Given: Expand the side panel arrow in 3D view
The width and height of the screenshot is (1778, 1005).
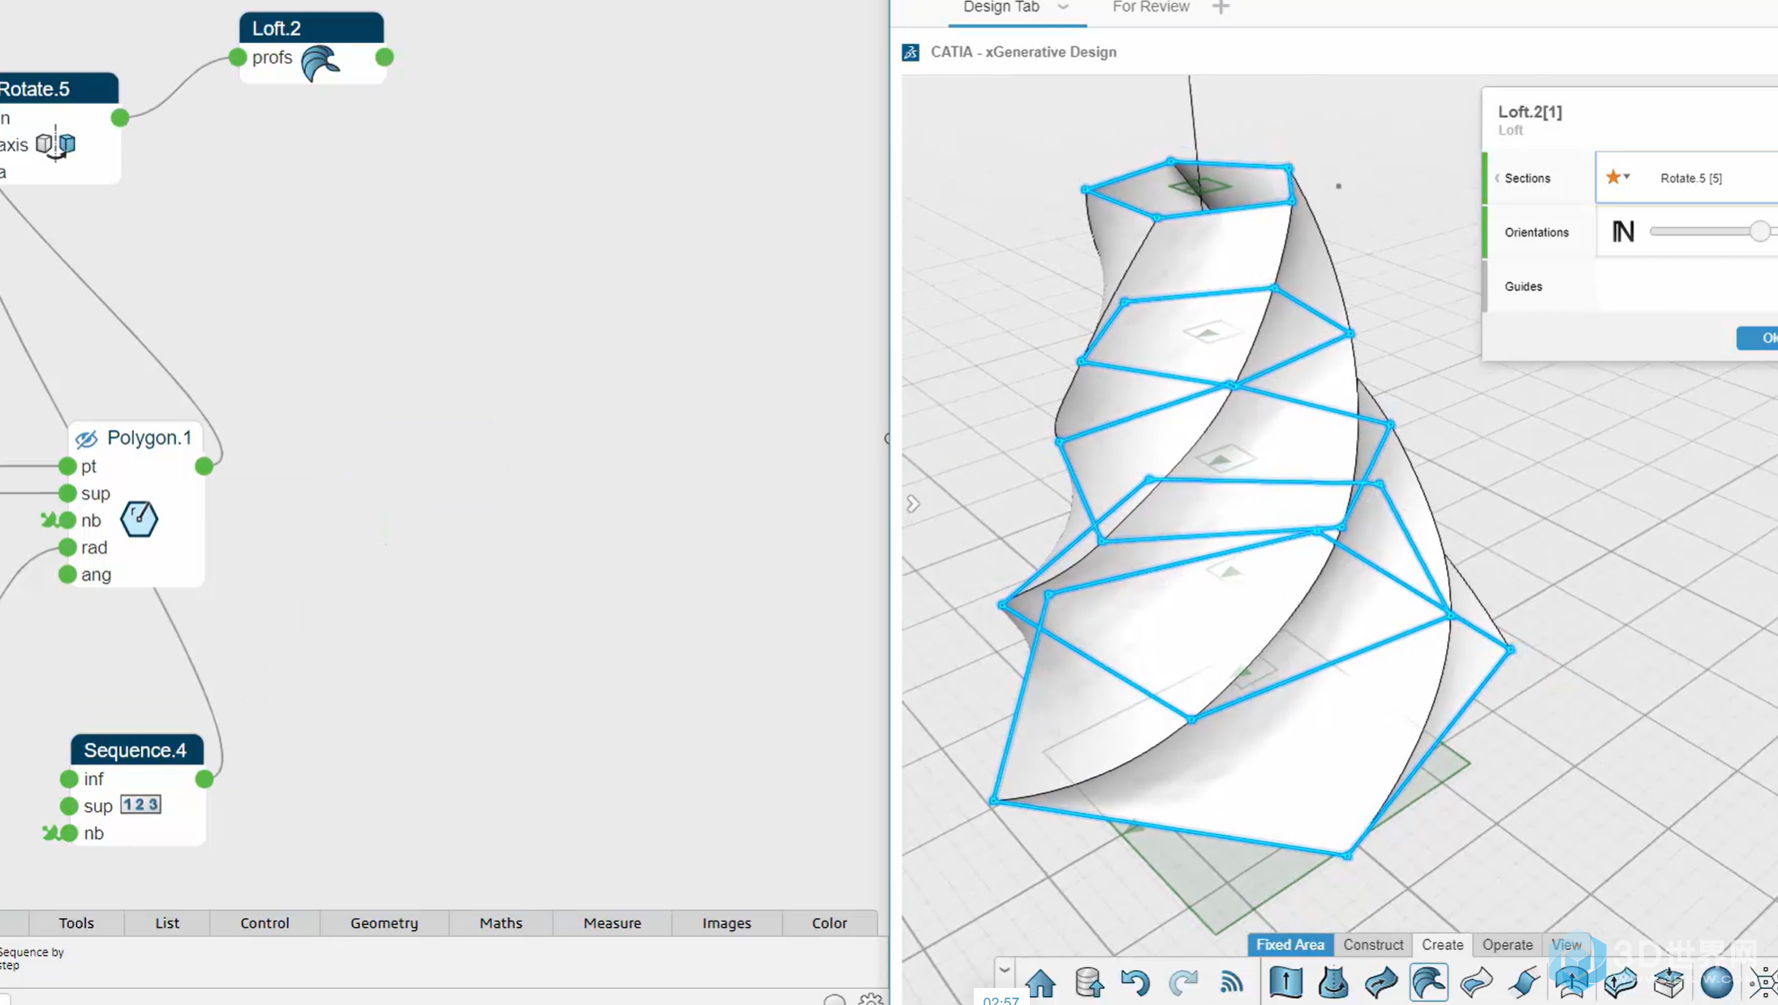Looking at the screenshot, I should (x=913, y=504).
